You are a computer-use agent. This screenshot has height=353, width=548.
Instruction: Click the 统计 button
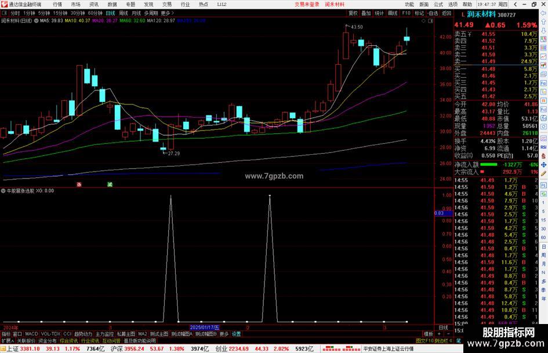pyautogui.click(x=379, y=13)
